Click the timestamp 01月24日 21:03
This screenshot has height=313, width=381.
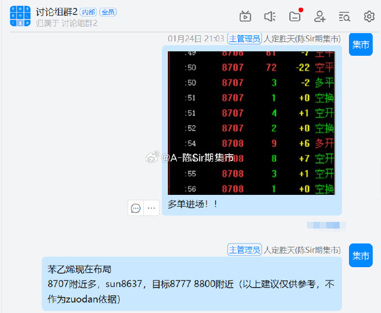pos(196,39)
